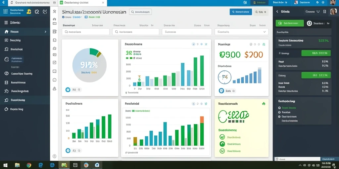
Task: Click the green button atop the right panel
Action: (x=289, y=23)
